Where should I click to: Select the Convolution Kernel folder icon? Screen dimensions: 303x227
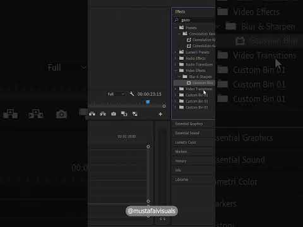pyautogui.click(x=185, y=33)
